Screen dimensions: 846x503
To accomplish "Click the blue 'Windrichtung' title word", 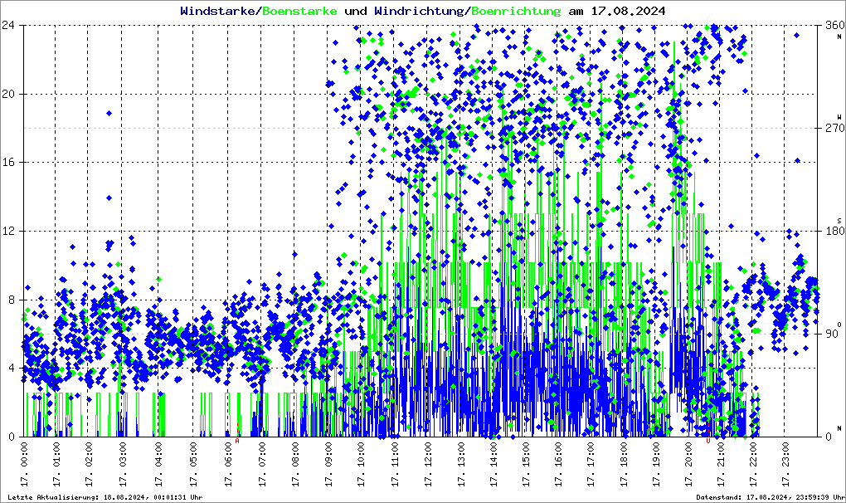I will point(419,11).
